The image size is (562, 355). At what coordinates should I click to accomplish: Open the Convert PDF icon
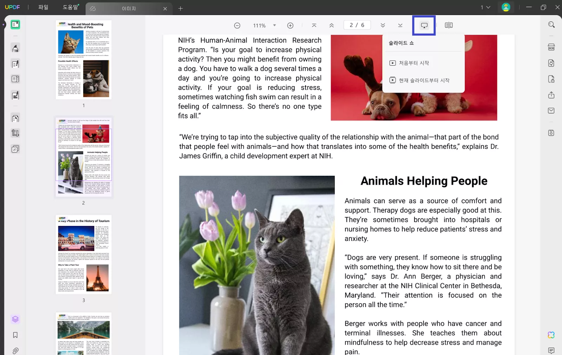[551, 63]
